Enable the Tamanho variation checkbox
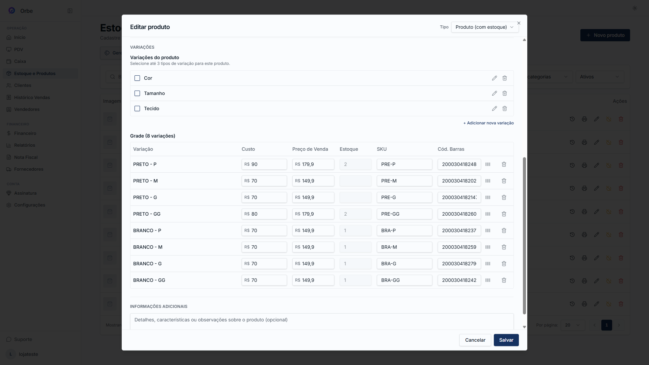The width and height of the screenshot is (649, 365). click(x=137, y=93)
